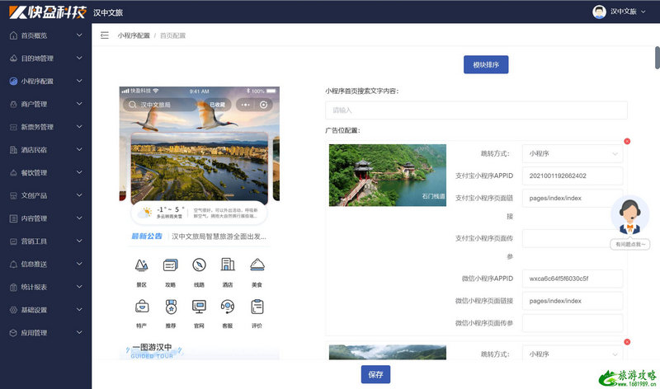Click the customer service avatar widget

629,218
